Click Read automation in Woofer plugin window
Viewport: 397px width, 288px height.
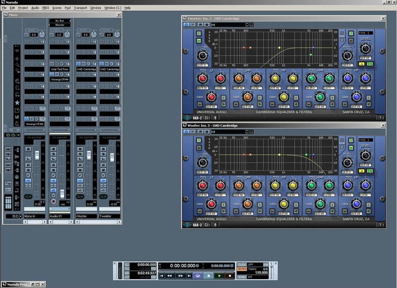tap(200, 132)
